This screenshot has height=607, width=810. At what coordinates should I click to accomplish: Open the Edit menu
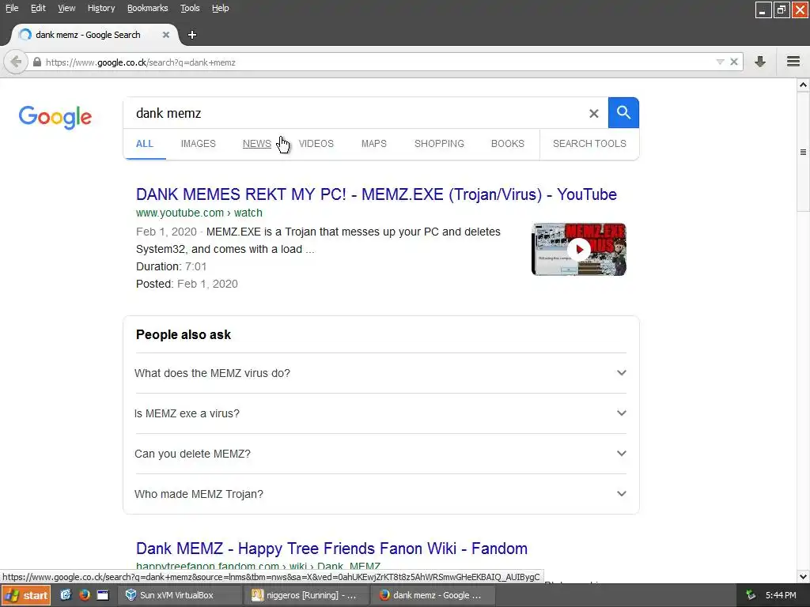coord(38,8)
